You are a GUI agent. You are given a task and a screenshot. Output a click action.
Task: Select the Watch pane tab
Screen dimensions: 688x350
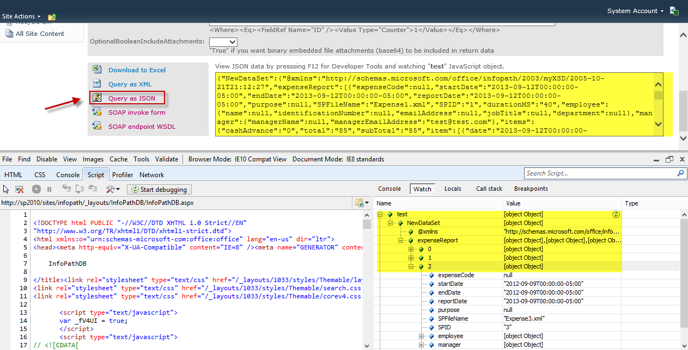(x=422, y=189)
